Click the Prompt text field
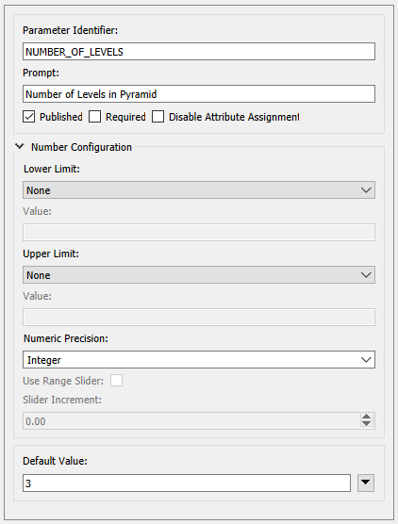398x524 pixels. point(199,94)
